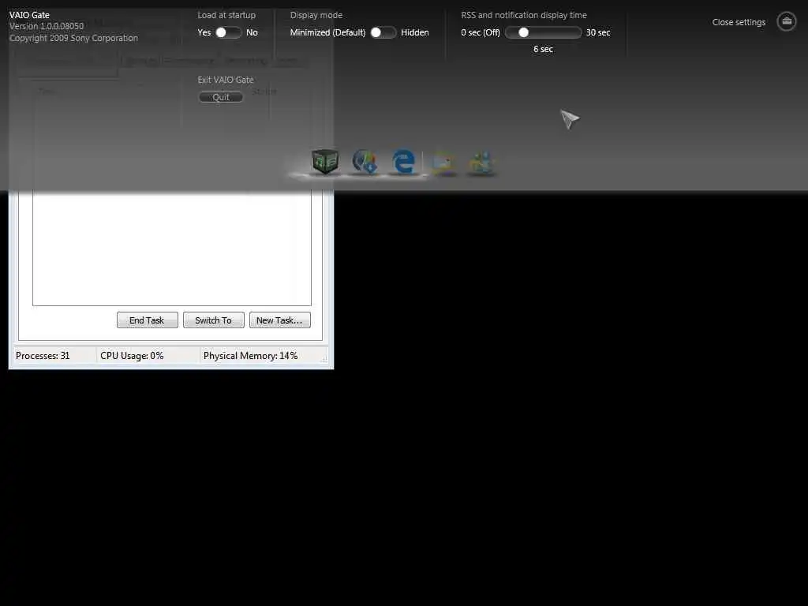Click the Close settings label

click(x=739, y=22)
